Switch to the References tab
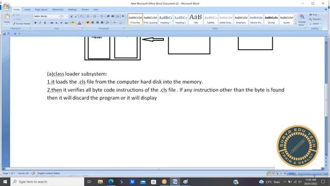330x186 pixels. click(x=58, y=9)
